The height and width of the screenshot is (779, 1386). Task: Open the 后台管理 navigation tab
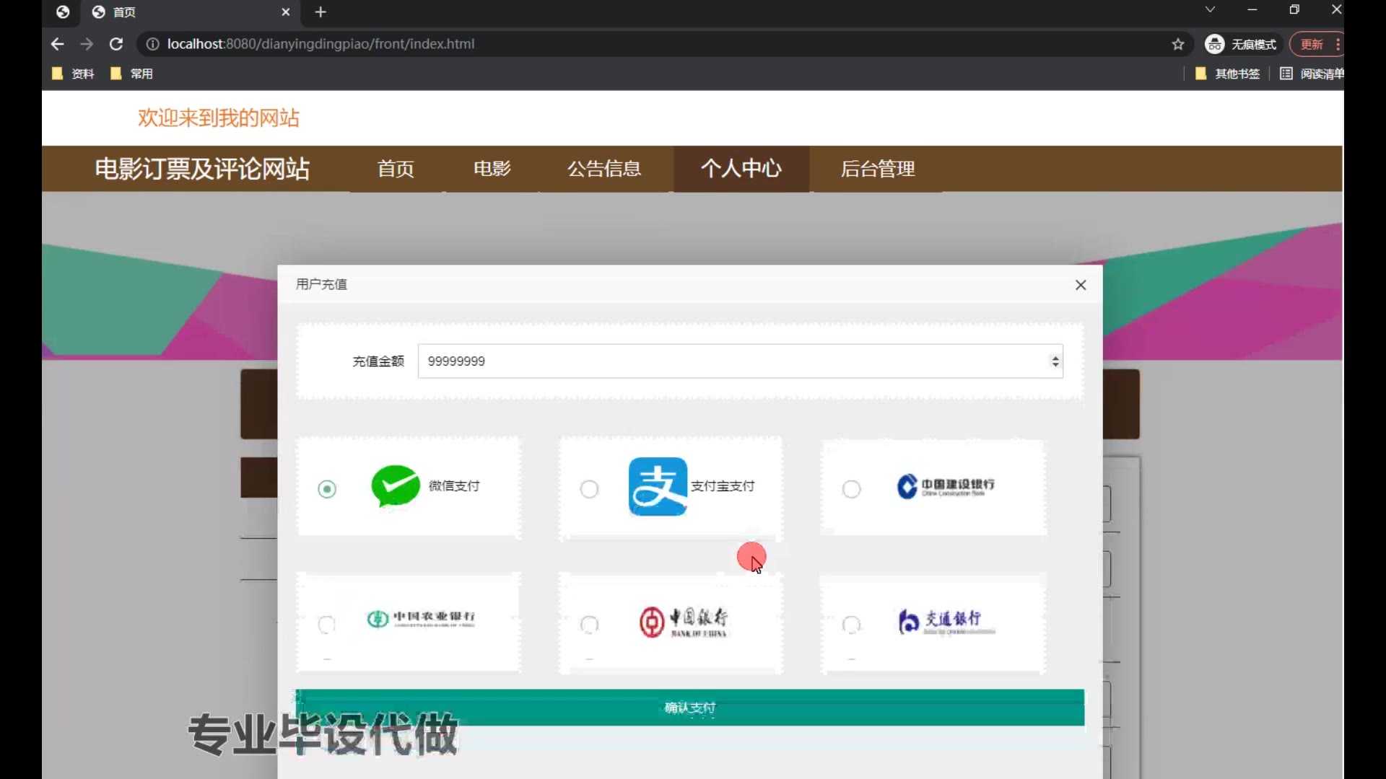pos(878,169)
